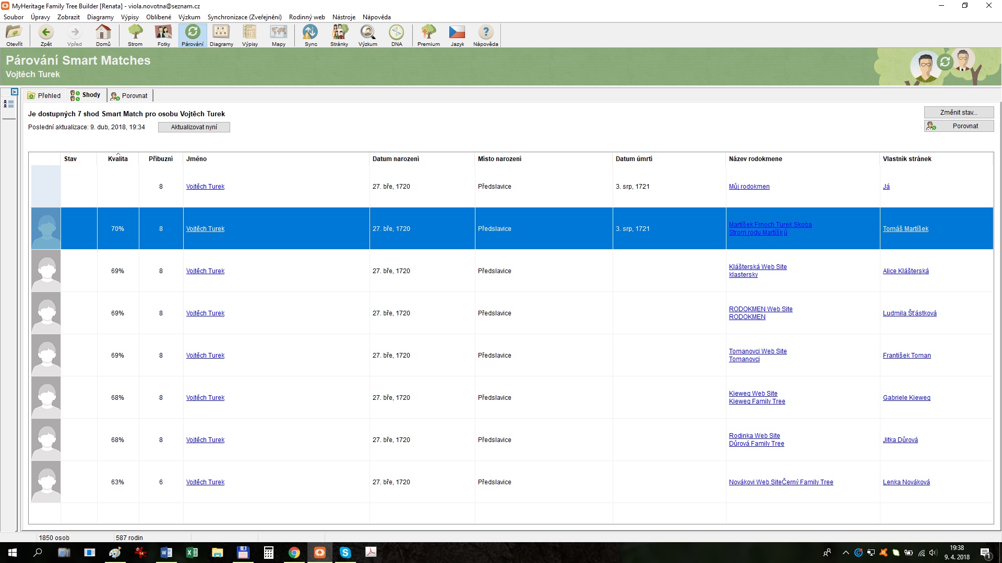The image size is (1002, 563).
Task: Click the Domů home icon
Action: point(103,35)
